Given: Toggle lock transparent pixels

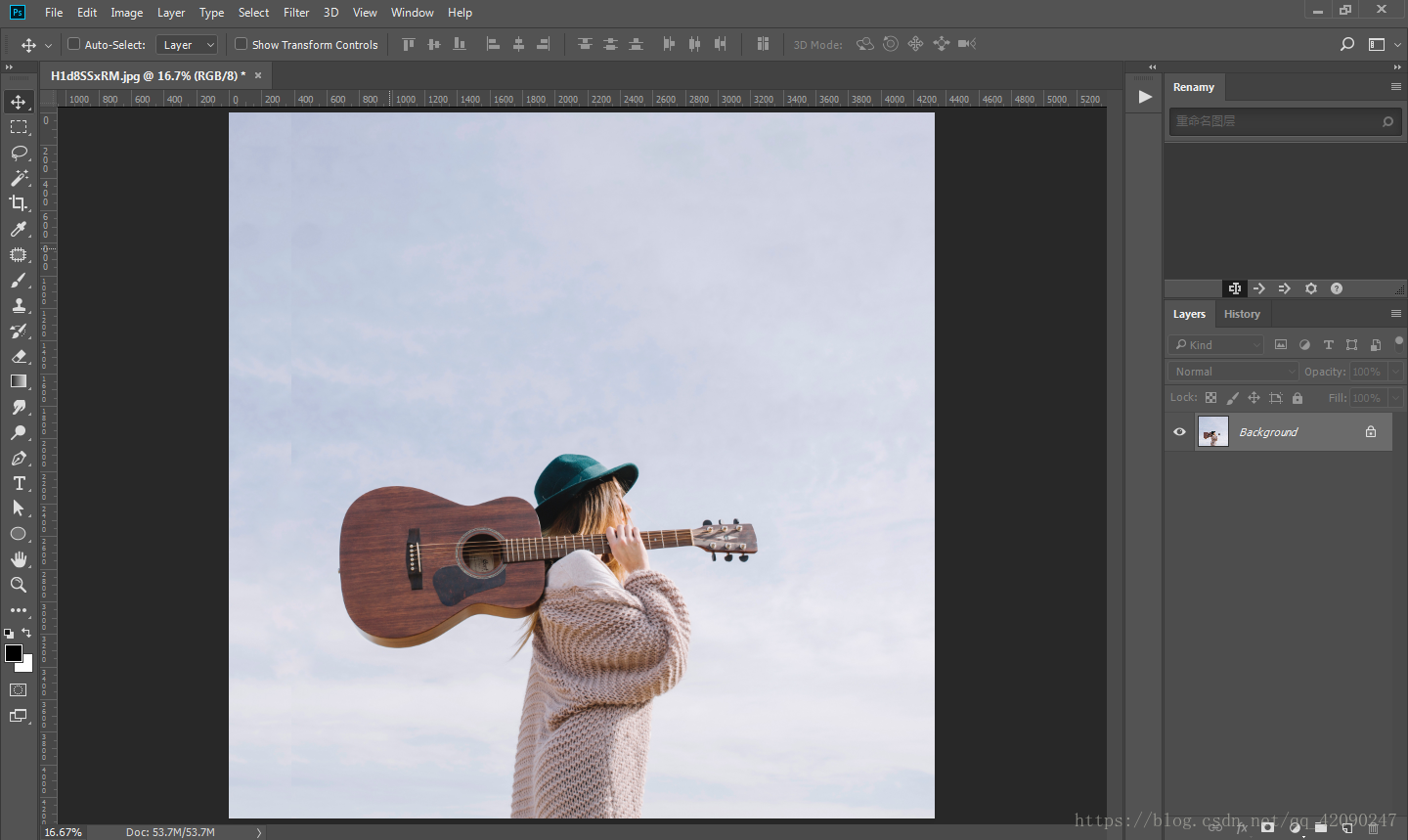Looking at the screenshot, I should [x=1210, y=398].
